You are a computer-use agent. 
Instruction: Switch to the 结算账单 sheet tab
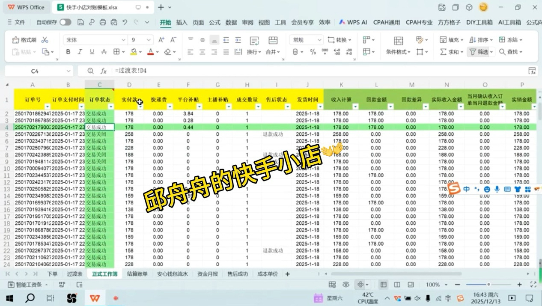137,274
